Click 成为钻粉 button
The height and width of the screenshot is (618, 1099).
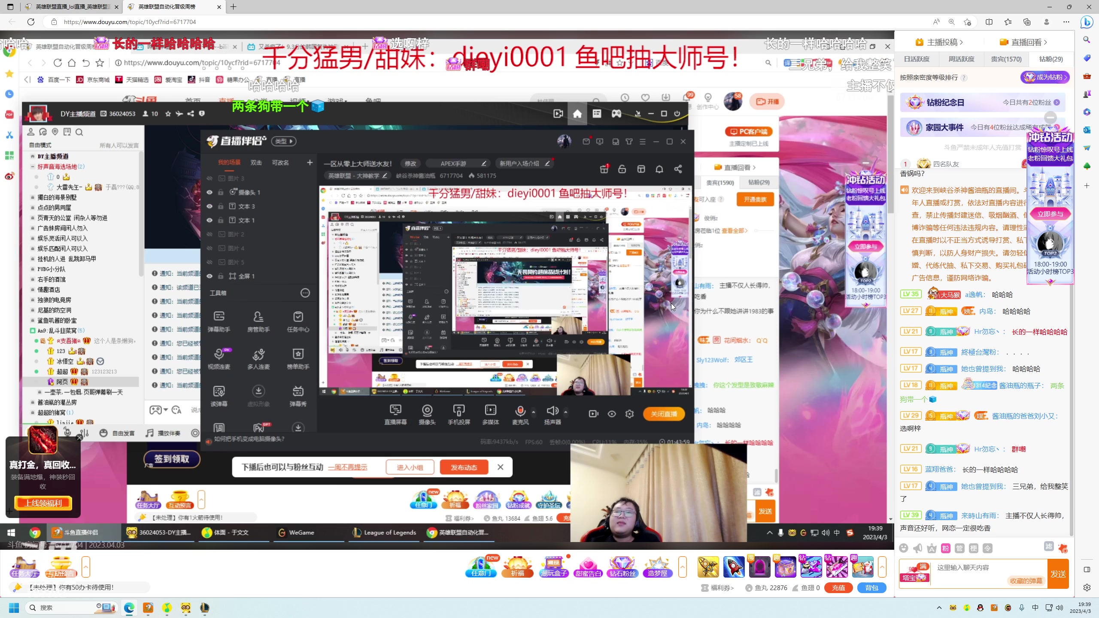[x=1045, y=77]
